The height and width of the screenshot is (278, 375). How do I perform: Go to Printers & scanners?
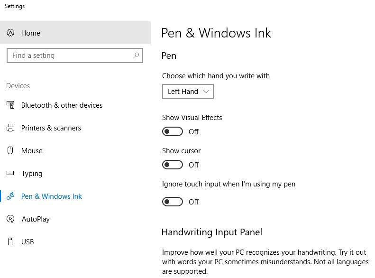[x=75, y=128]
